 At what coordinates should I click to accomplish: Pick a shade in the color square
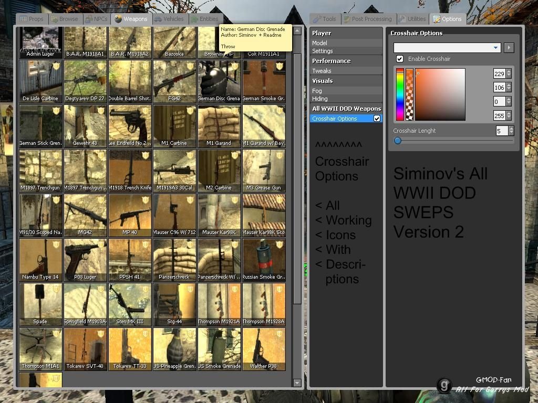click(440, 94)
